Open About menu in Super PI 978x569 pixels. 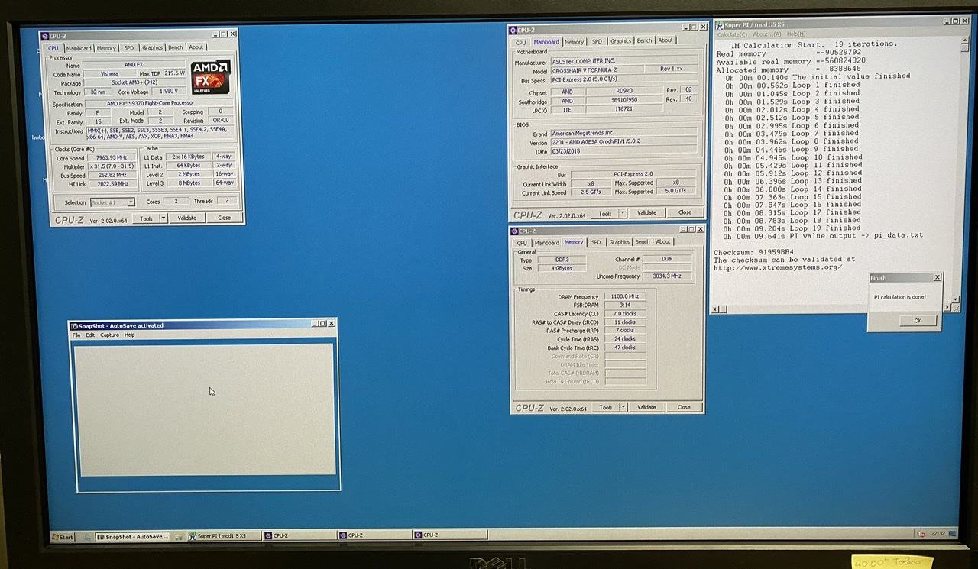click(x=767, y=34)
